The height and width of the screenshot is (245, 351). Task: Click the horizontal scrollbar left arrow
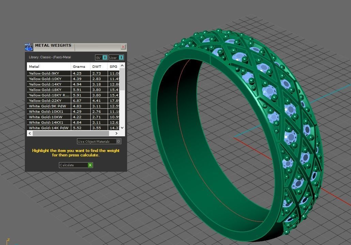(x=30, y=133)
